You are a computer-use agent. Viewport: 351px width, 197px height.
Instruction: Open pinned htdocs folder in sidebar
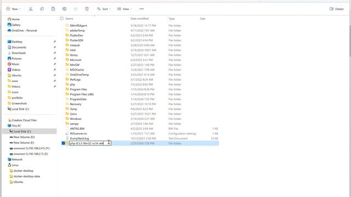click(x=14, y=86)
